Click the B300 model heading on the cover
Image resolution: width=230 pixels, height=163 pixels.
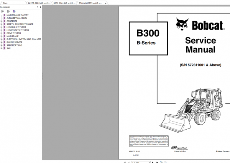pos(148,33)
